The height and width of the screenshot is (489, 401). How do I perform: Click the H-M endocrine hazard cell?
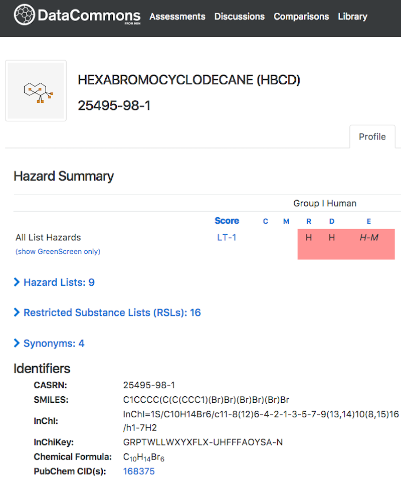tap(369, 238)
